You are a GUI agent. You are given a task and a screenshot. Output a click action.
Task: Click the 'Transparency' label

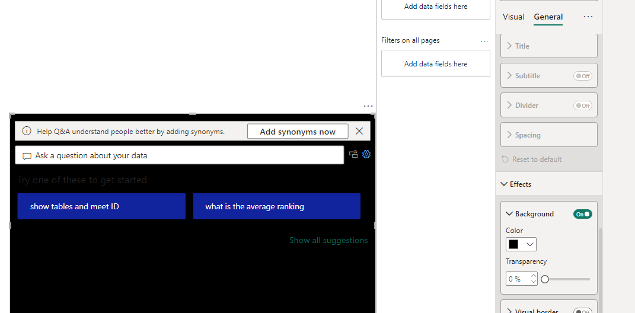click(x=526, y=261)
